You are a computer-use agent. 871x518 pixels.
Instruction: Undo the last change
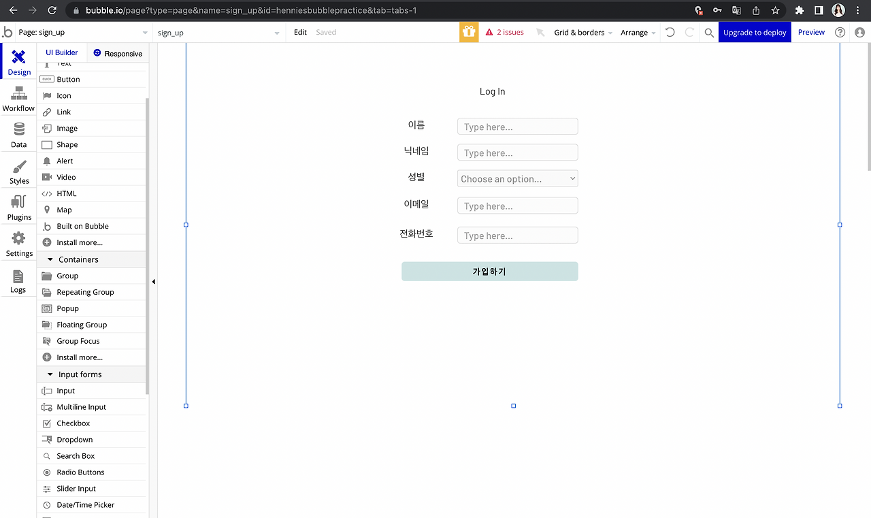(x=670, y=32)
